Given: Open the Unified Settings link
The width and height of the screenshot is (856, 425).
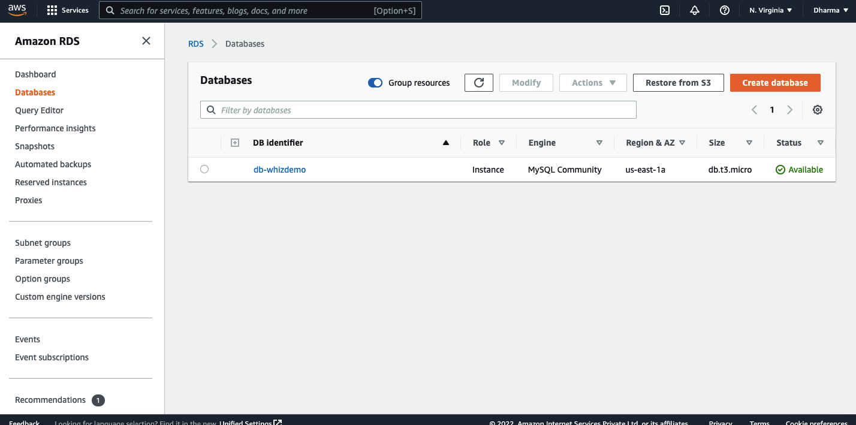Looking at the screenshot, I should click(x=251, y=423).
